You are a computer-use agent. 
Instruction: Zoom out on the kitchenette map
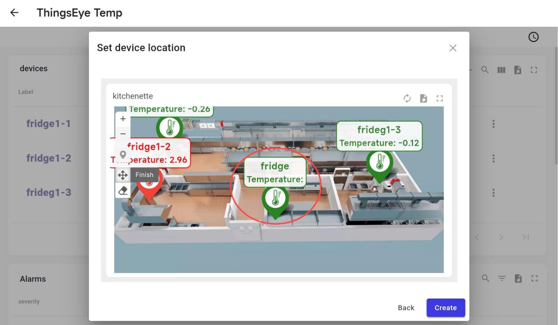click(x=123, y=133)
